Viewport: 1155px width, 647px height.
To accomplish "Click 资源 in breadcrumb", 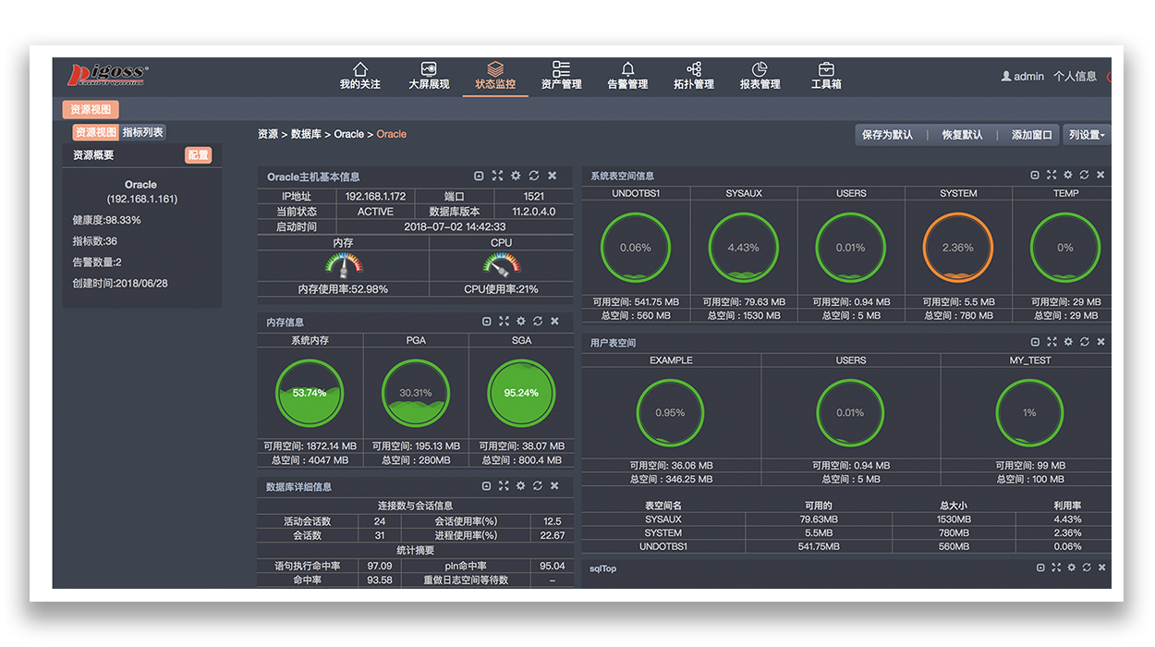I will pyautogui.click(x=268, y=134).
